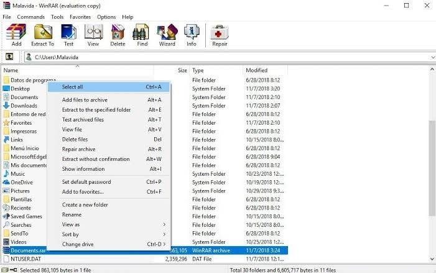Choose Delete files menu entry

pyautogui.click(x=109, y=139)
